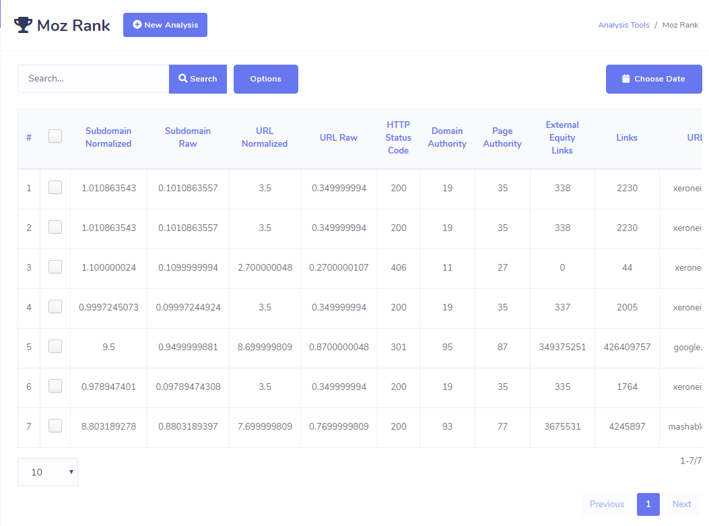Screen dimensions: 709x526
Task: Click the Moz Rank trophy icon
Action: (23, 25)
